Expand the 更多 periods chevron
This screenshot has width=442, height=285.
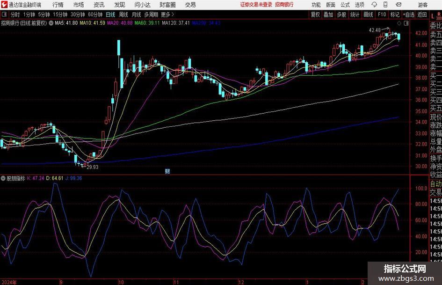click(x=168, y=15)
